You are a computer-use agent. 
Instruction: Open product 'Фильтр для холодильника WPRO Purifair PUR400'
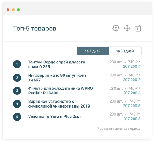pos(60,91)
